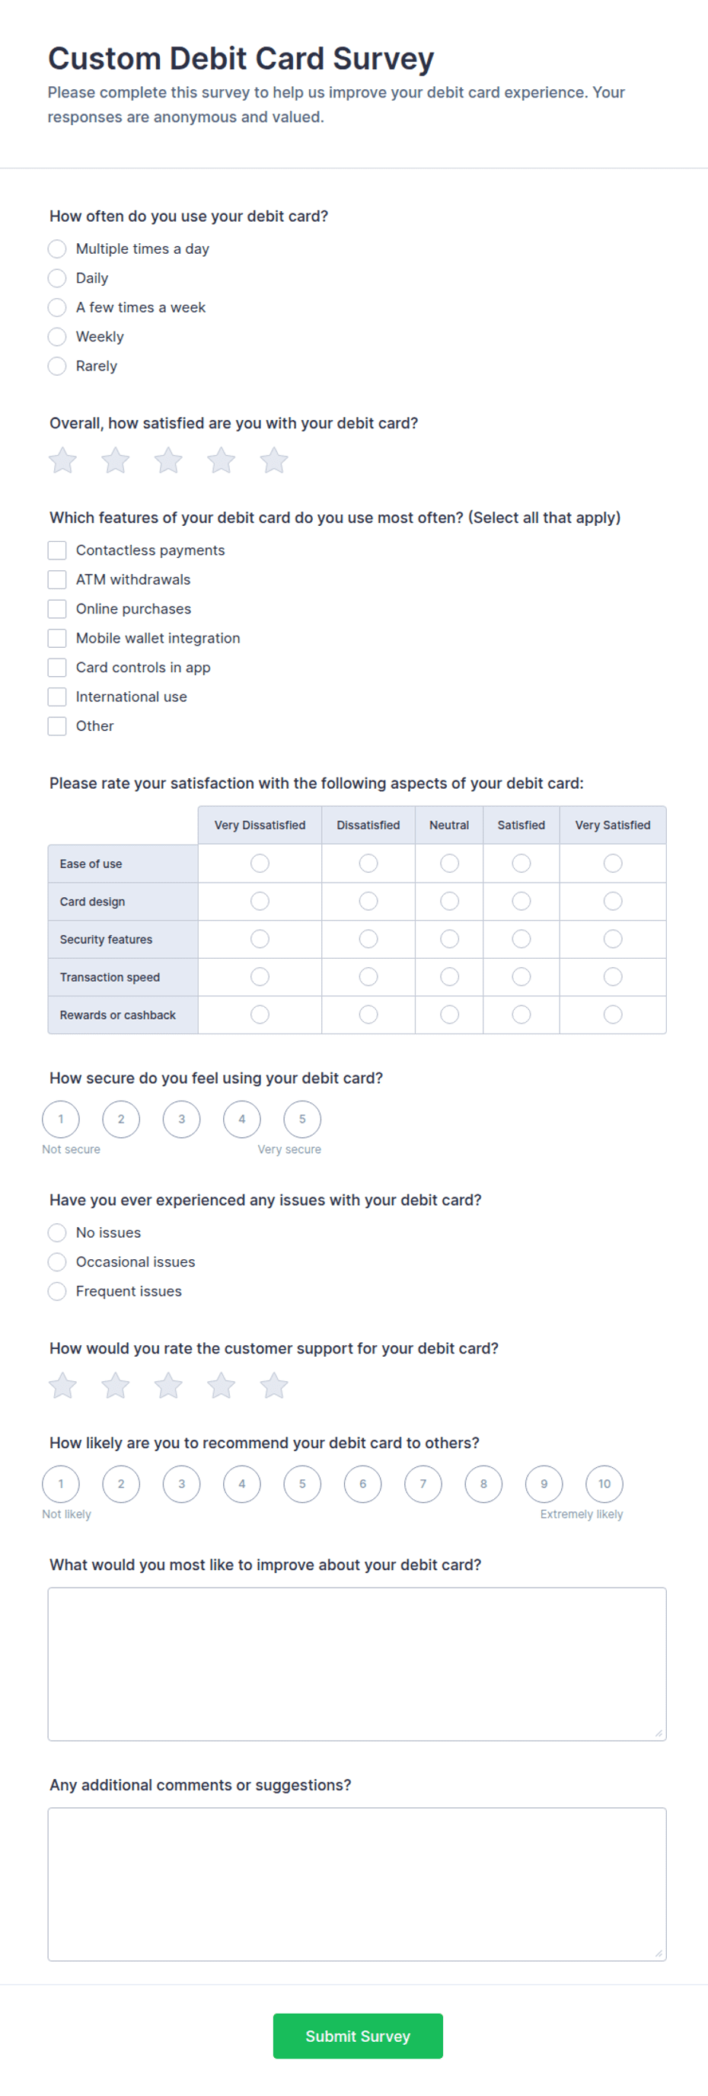708x2096 pixels.
Task: Select recommendation score 7
Action: tap(423, 1483)
